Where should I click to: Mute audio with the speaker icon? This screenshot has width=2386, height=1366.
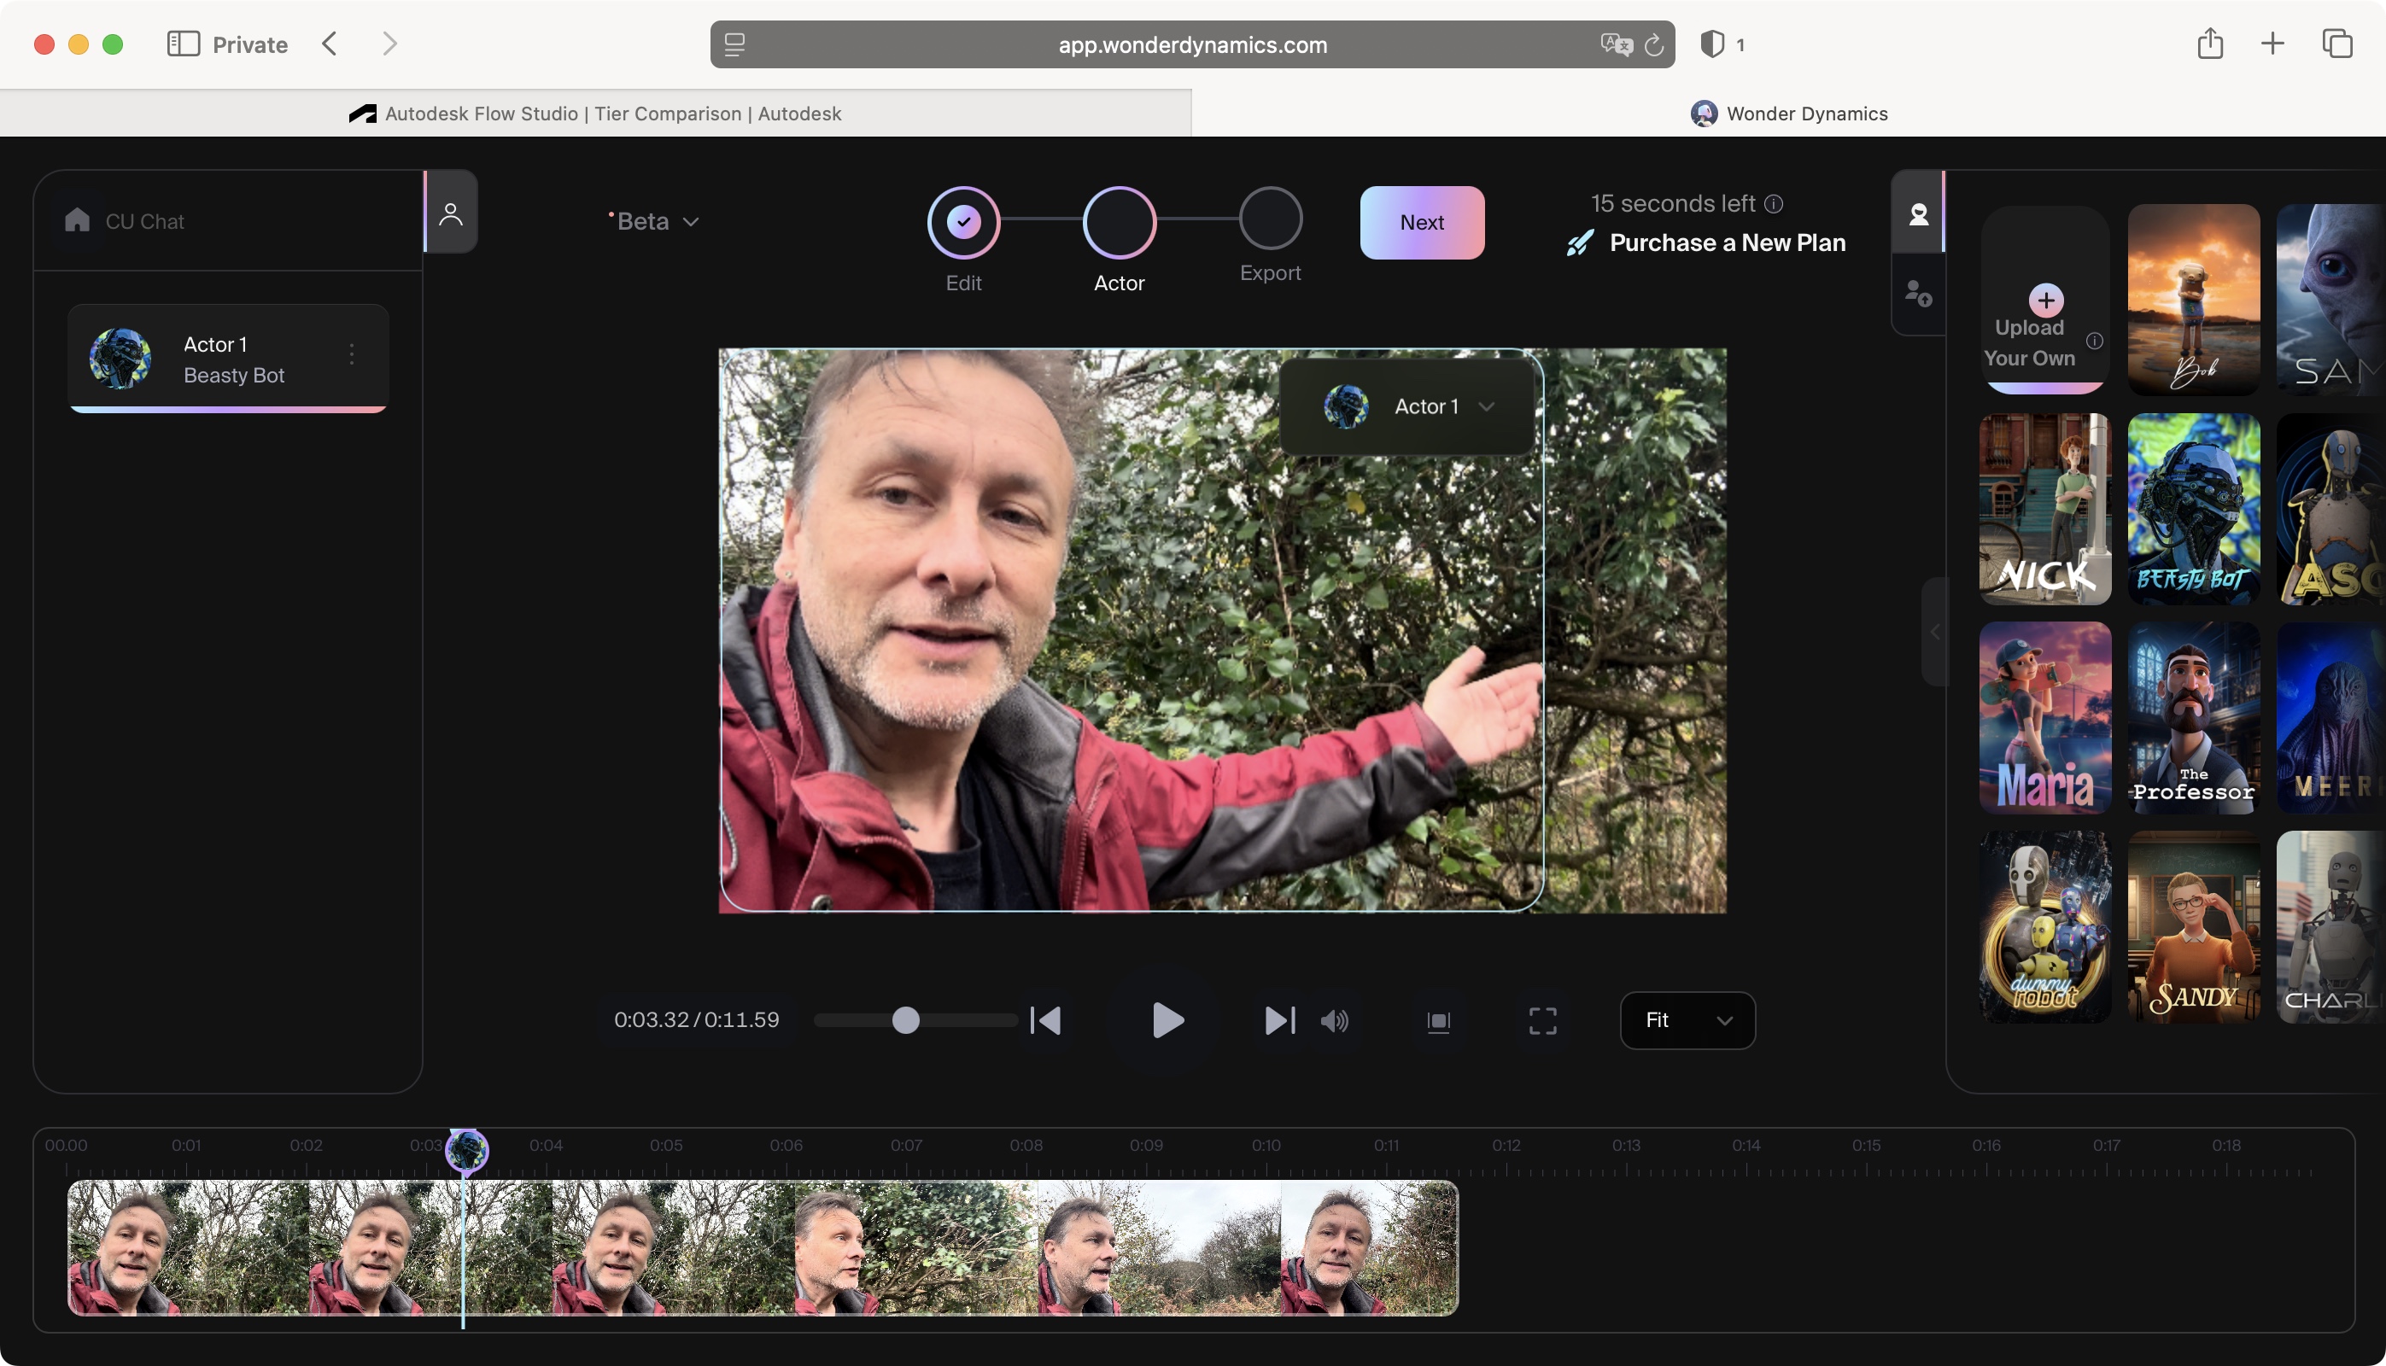point(1334,1020)
